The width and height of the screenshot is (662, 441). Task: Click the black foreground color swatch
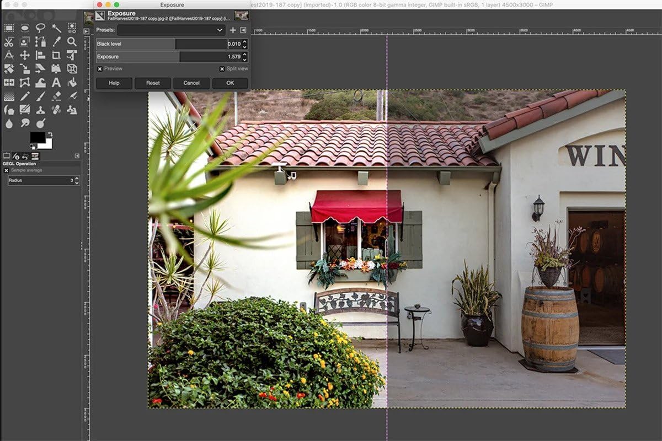36,137
